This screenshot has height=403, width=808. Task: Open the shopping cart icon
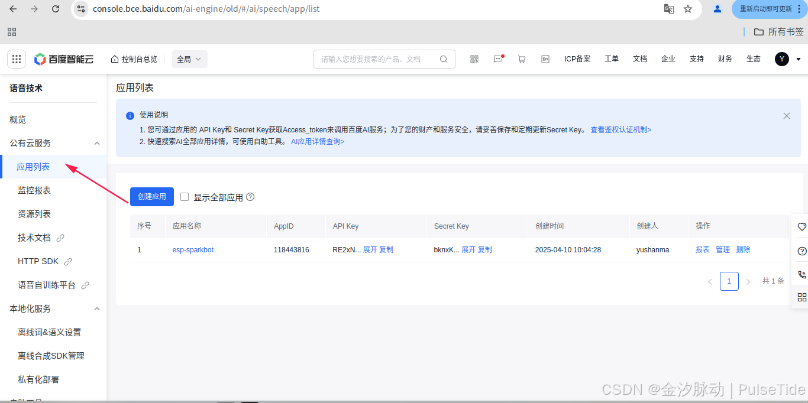pos(522,59)
